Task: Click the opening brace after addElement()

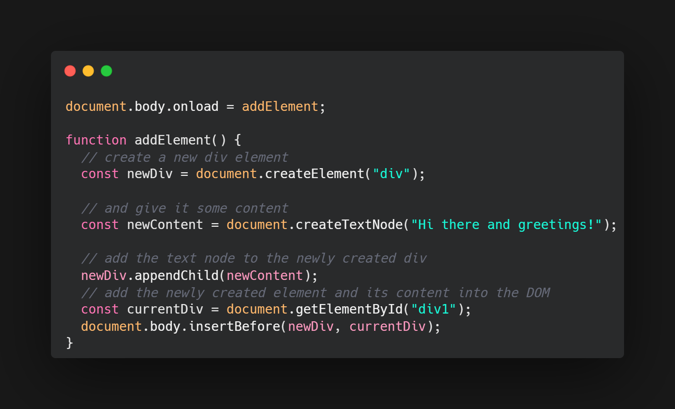Action: [238, 140]
